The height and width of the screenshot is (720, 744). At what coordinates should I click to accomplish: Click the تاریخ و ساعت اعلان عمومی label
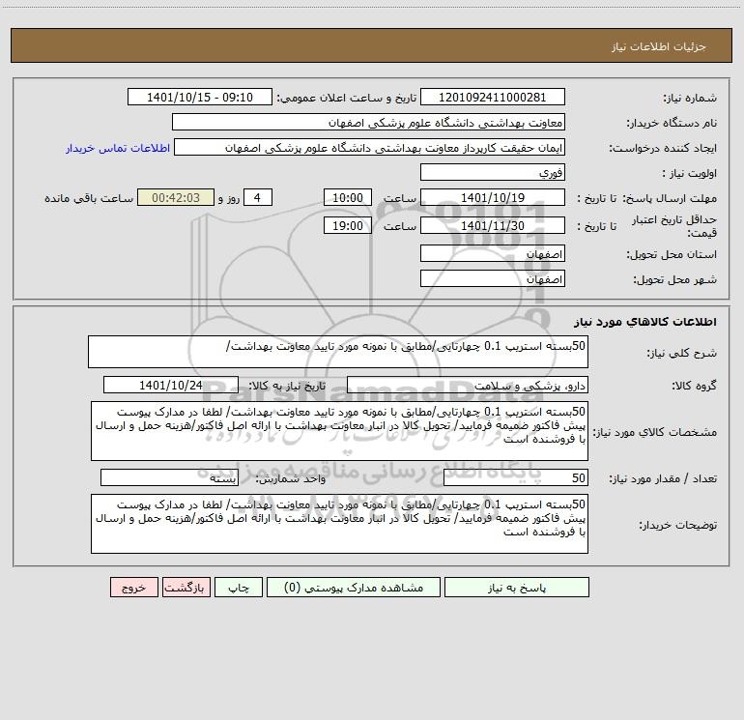click(346, 98)
